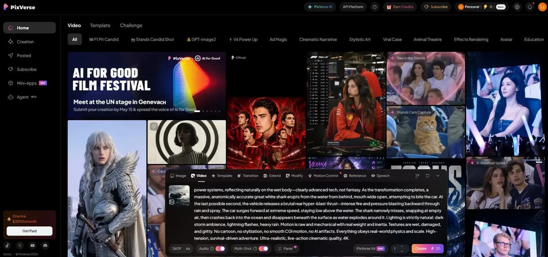This screenshot has width=548, height=257.
Task: Select the GPT-Image2 filter
Action: pos(201,39)
